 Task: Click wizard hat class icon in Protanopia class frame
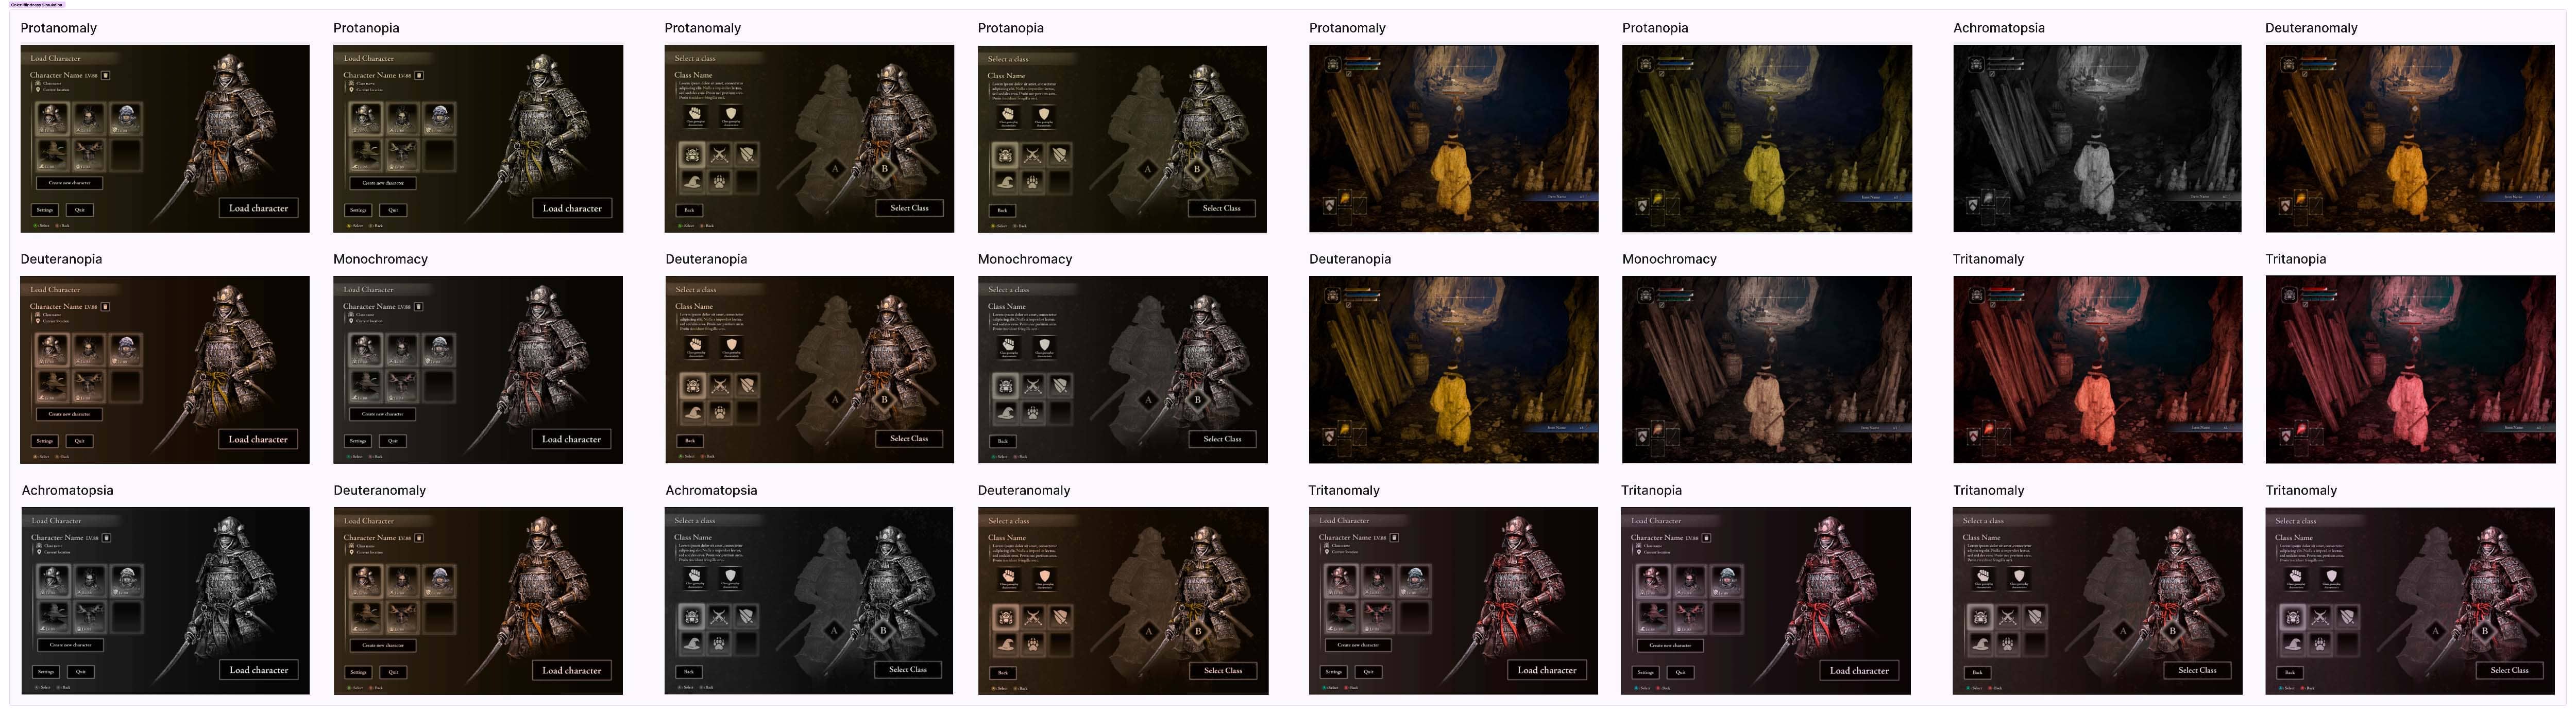tap(1005, 182)
